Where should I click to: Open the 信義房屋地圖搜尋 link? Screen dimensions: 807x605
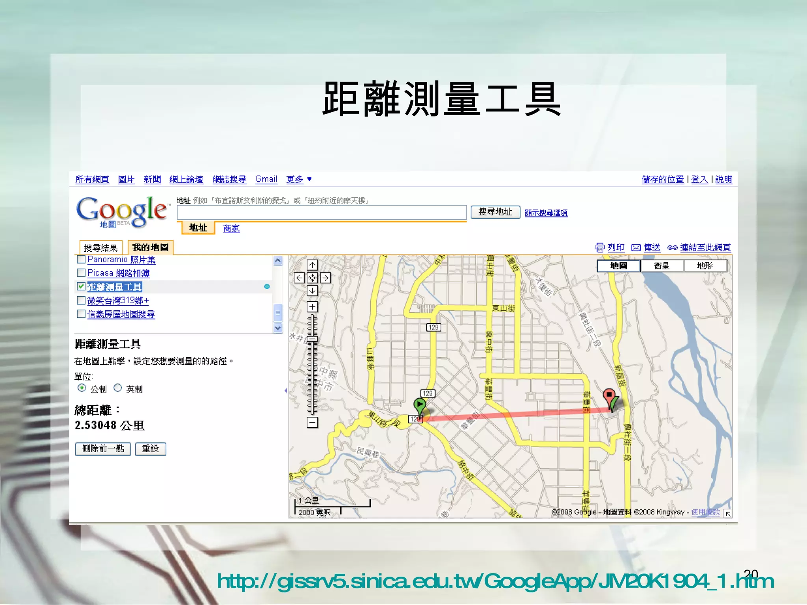121,314
